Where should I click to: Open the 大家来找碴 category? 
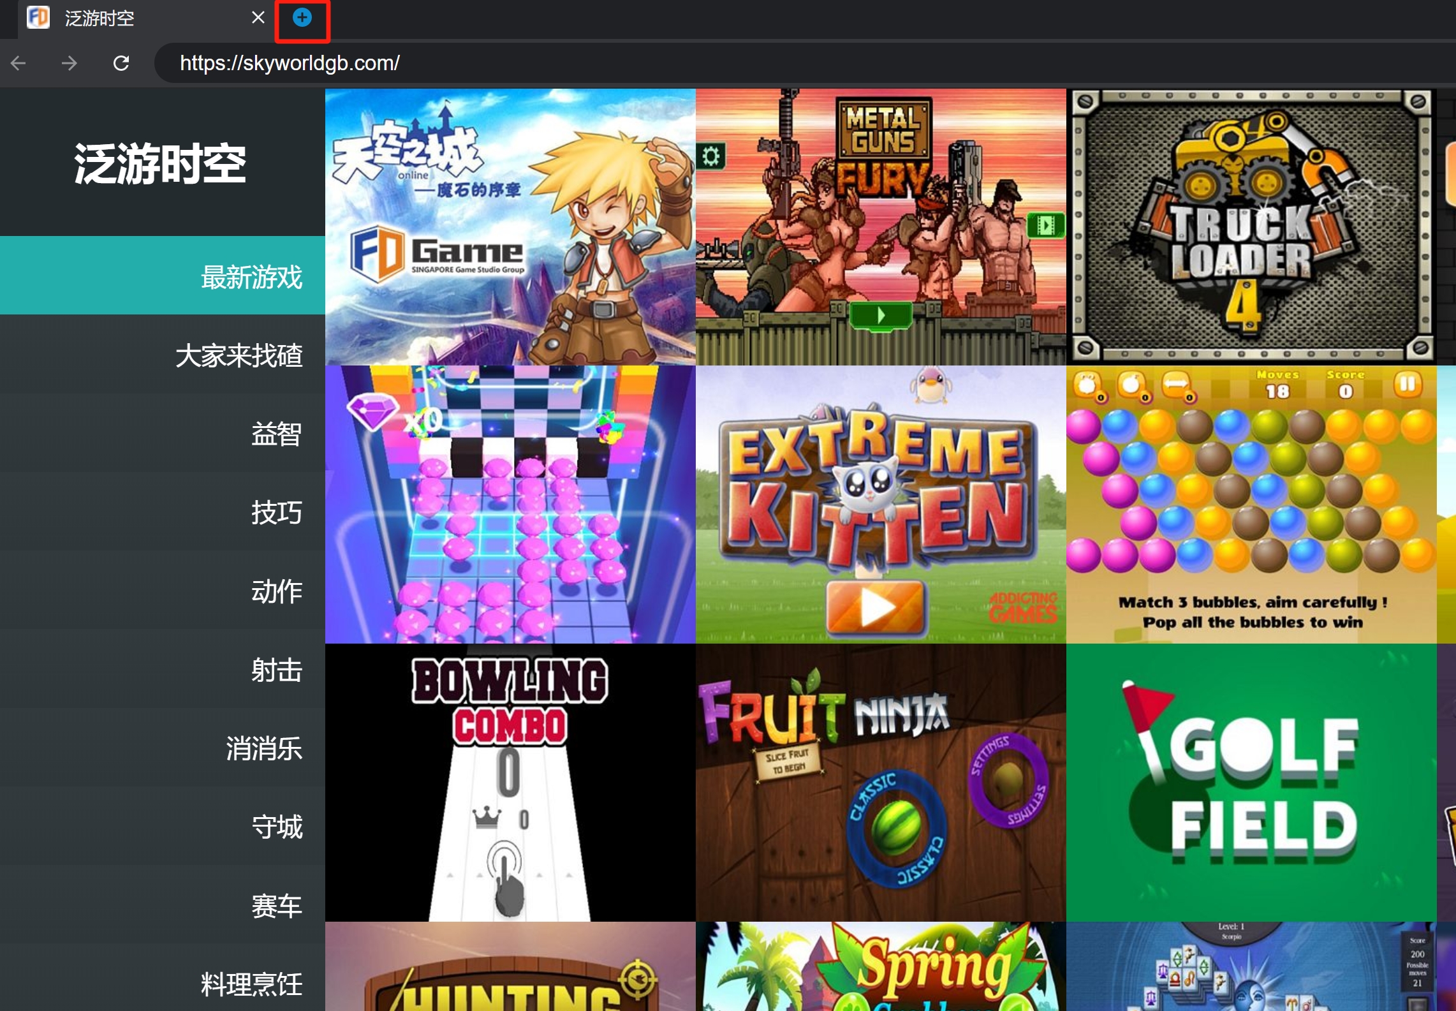(x=239, y=355)
